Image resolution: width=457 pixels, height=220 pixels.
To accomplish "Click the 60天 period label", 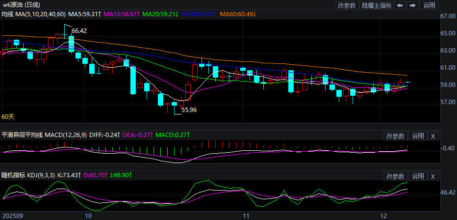I will pyautogui.click(x=8, y=117).
